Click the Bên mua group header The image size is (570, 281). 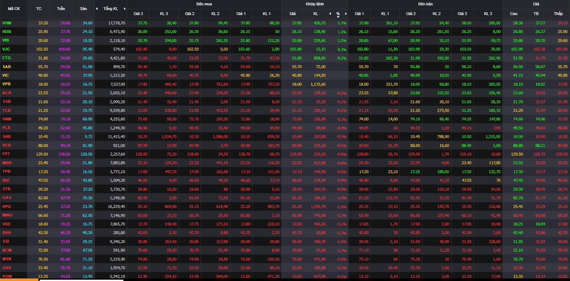tap(204, 4)
